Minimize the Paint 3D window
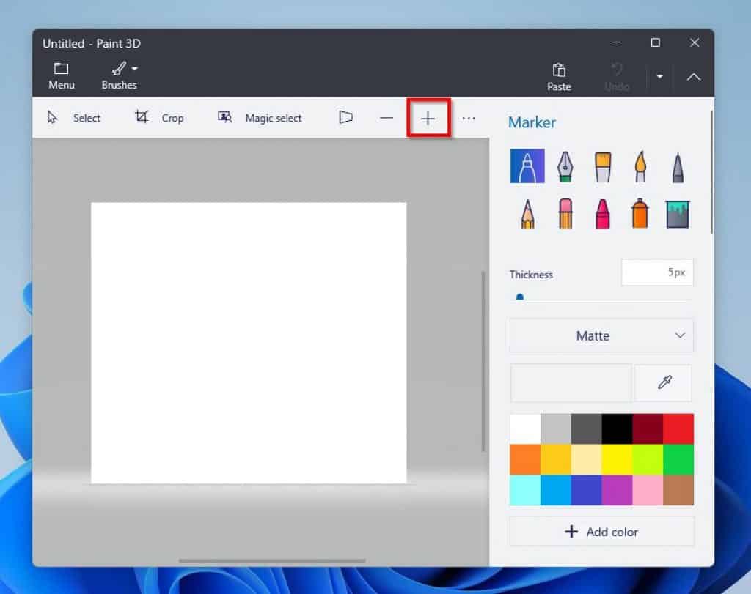This screenshot has width=751, height=594. pyautogui.click(x=616, y=42)
